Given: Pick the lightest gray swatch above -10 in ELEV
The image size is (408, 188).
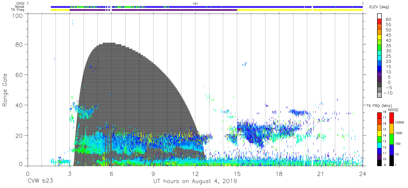Looking at the screenshot, I should click(x=380, y=95).
